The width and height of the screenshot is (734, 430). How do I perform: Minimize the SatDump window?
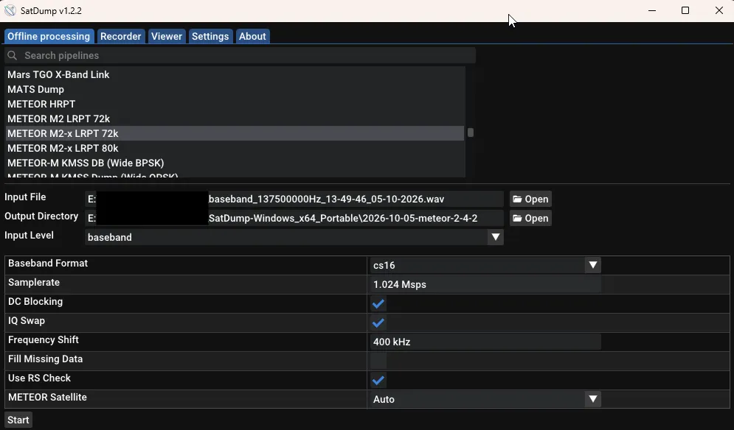tap(651, 10)
